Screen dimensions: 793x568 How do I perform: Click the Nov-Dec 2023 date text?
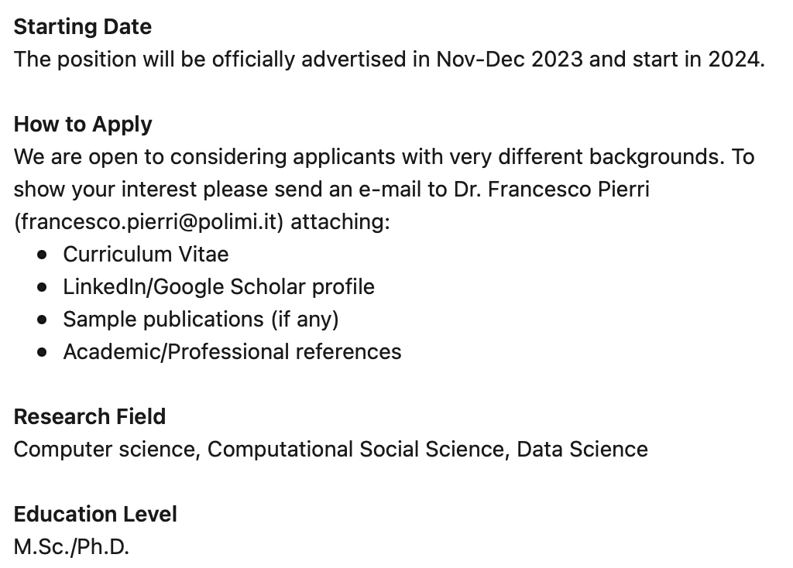coord(509,60)
